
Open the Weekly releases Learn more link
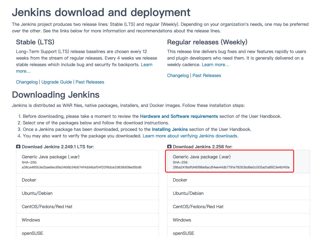click(x=215, y=64)
